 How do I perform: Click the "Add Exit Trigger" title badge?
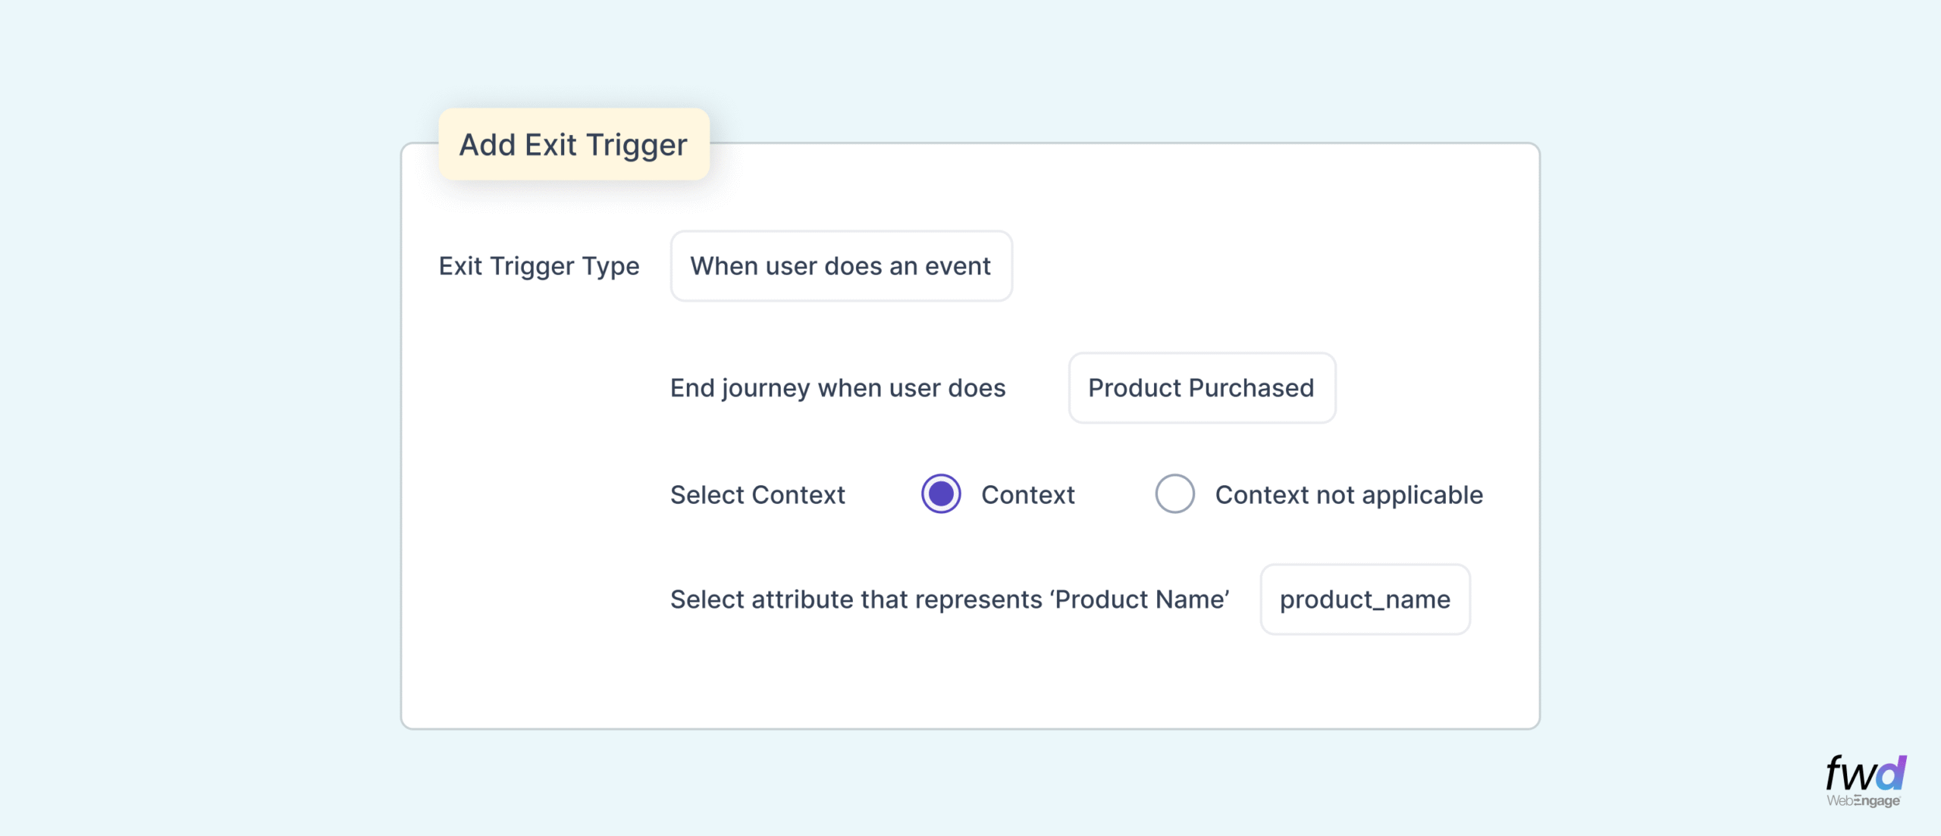[x=574, y=144]
